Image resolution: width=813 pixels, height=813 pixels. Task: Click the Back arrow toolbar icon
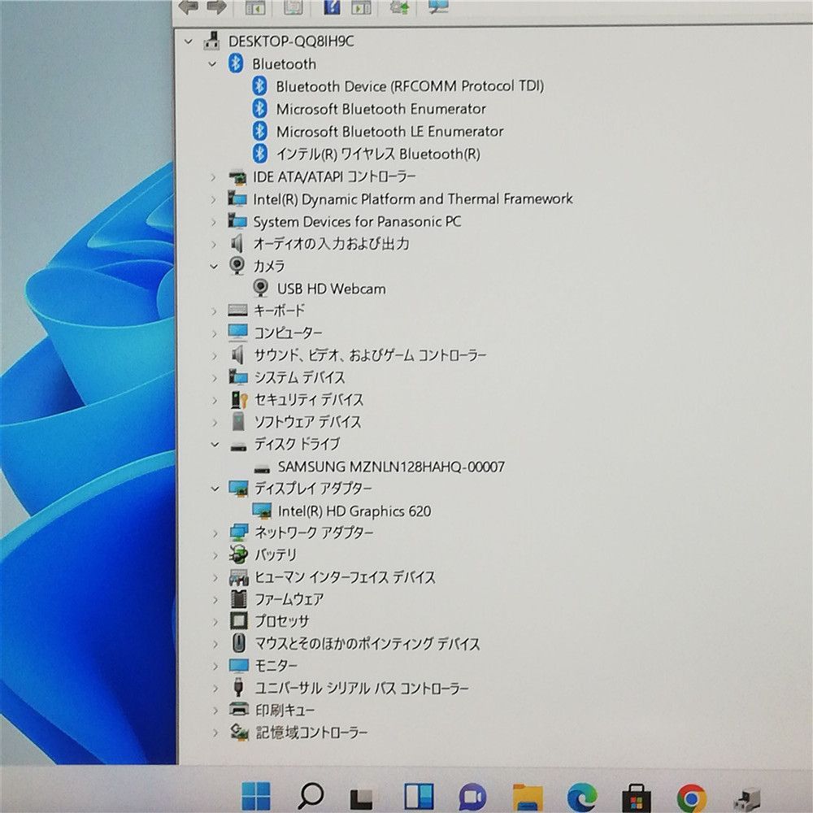click(188, 7)
